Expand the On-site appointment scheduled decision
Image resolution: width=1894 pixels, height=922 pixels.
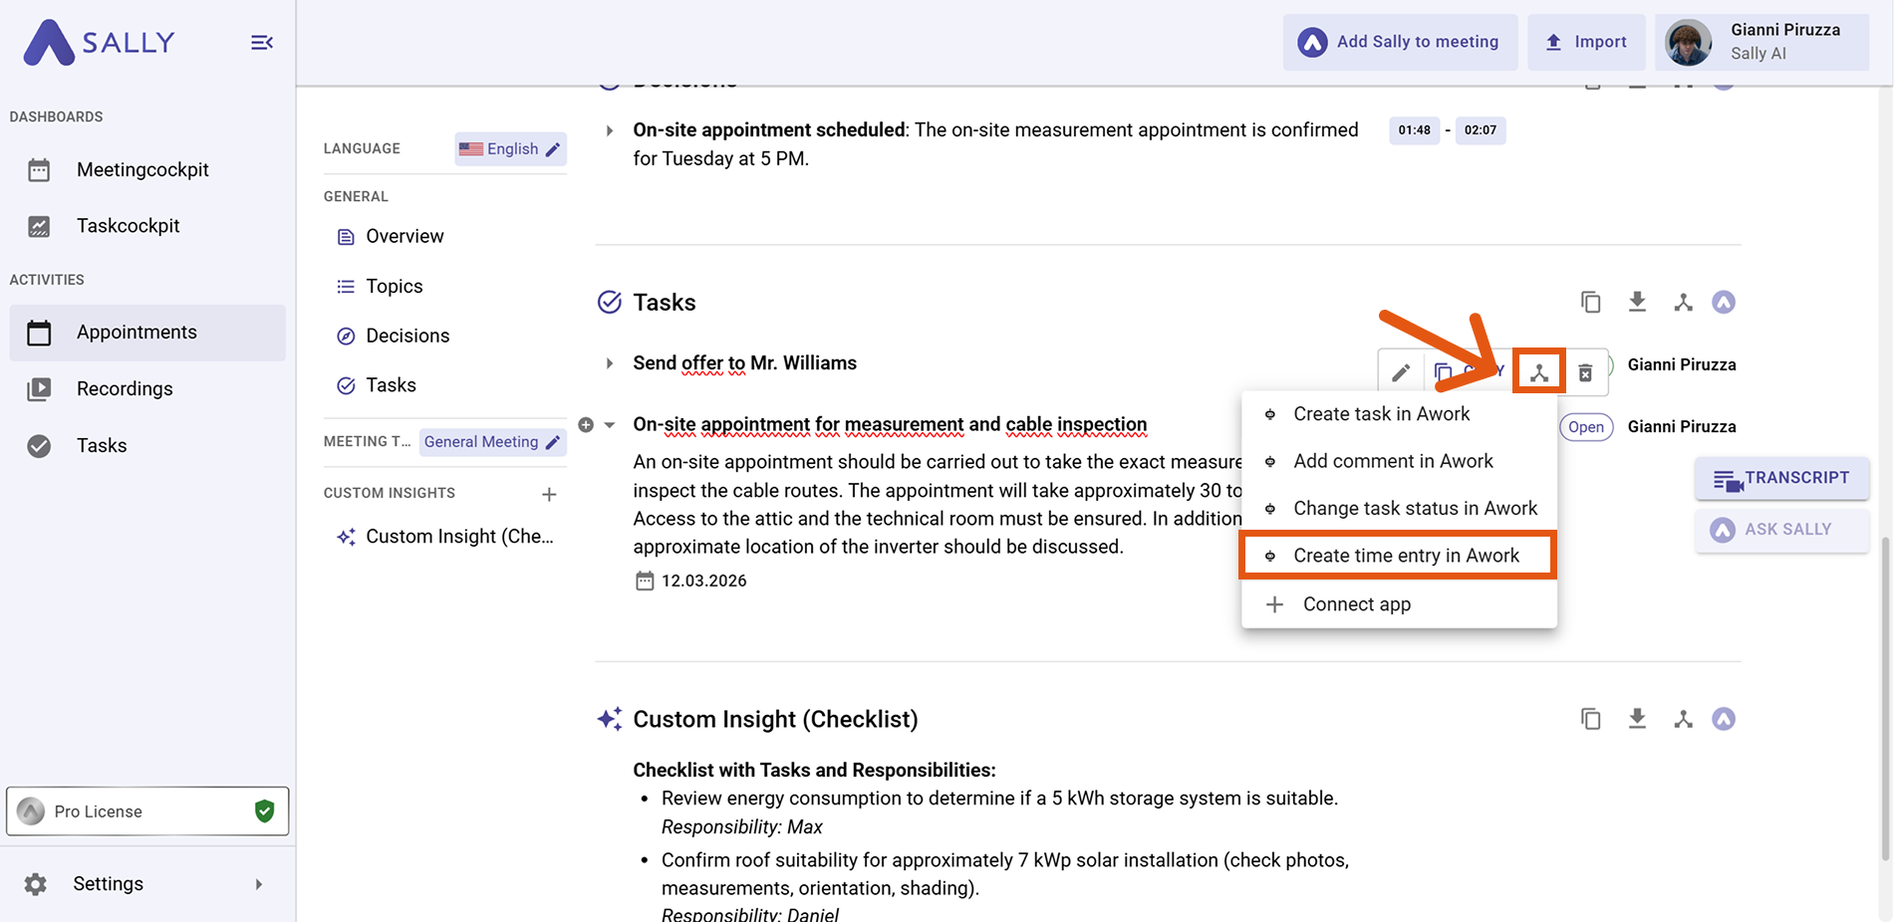[x=610, y=130]
